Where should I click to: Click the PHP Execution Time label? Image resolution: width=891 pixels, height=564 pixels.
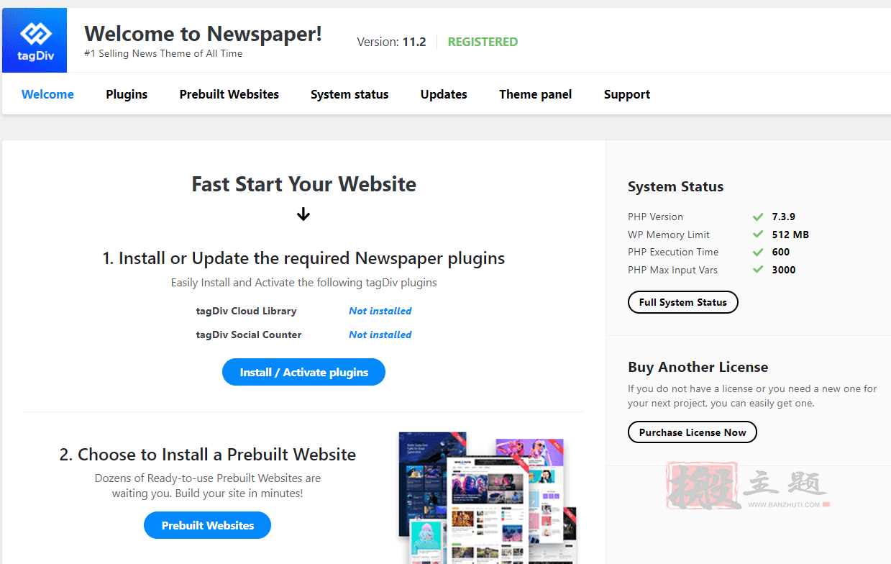673,252
